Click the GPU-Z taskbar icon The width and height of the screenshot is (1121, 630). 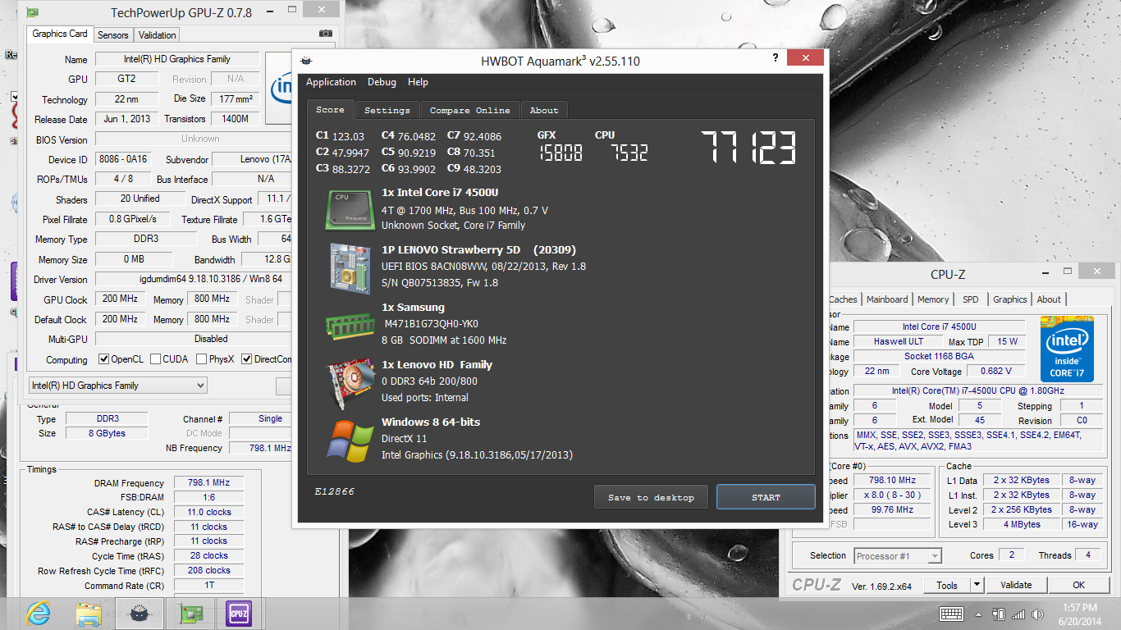pyautogui.click(x=190, y=614)
